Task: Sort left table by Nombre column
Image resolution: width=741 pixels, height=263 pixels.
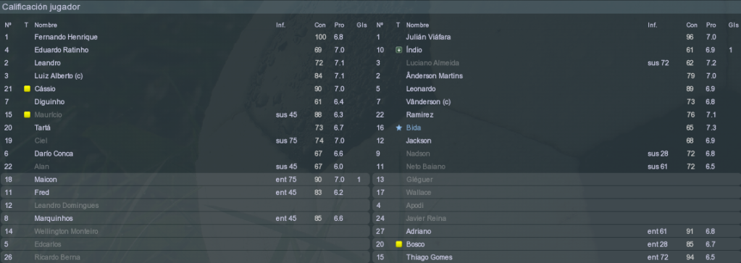Action: point(46,25)
